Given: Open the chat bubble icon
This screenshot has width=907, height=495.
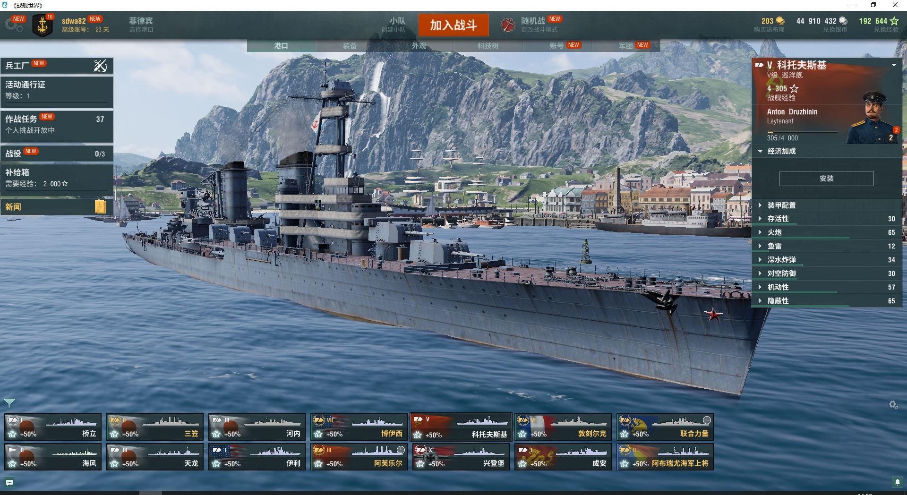Looking at the screenshot, I should click(9, 482).
